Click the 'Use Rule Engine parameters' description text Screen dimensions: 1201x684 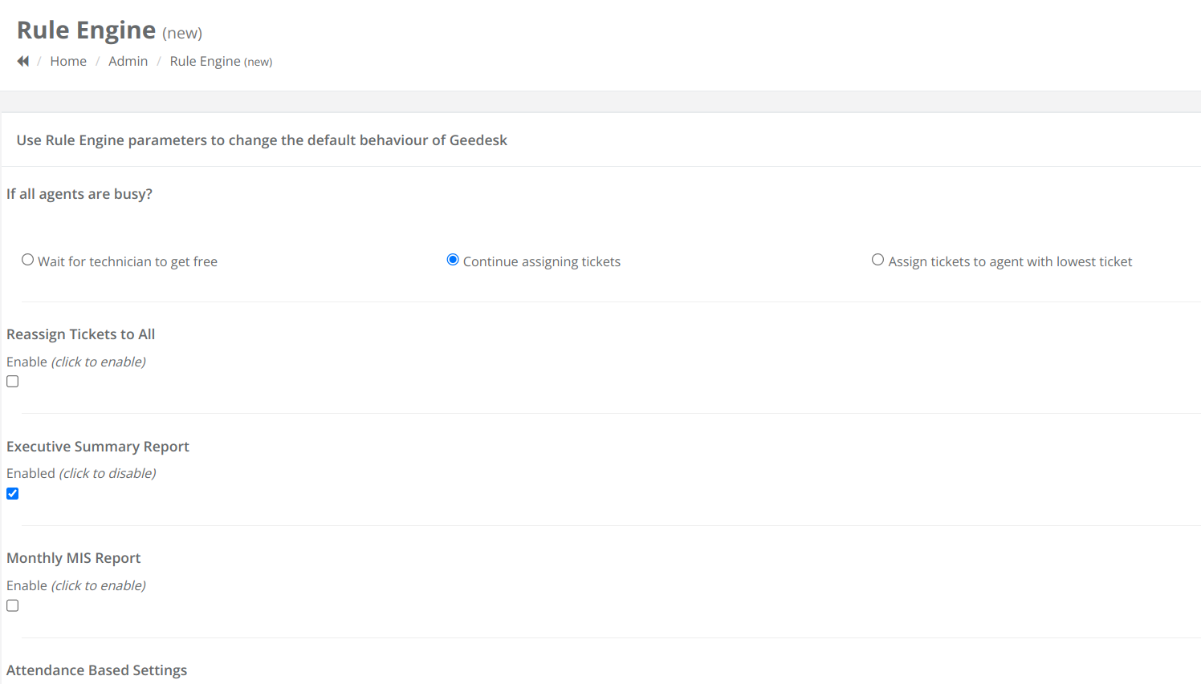pos(262,140)
